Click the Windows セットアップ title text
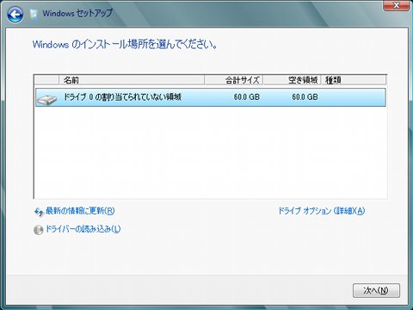This screenshot has height=310, width=413. pos(77,13)
